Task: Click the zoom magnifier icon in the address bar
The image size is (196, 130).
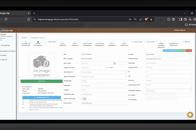Action: [x=135, y=19]
